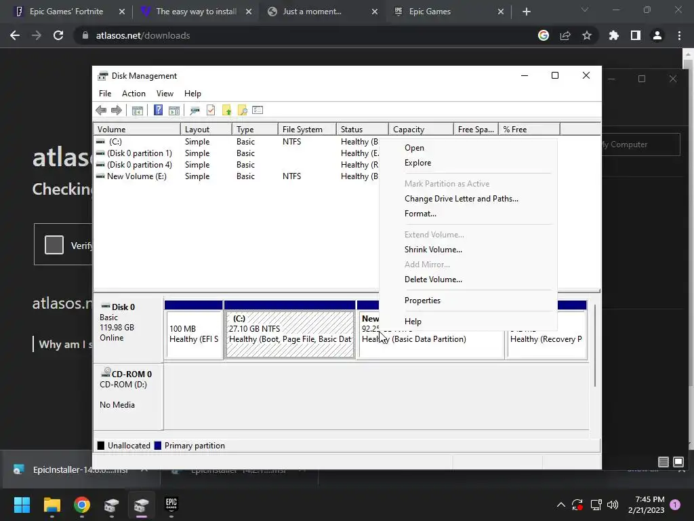Click Show/Hide Action Pane toolbar icon

[x=174, y=111]
